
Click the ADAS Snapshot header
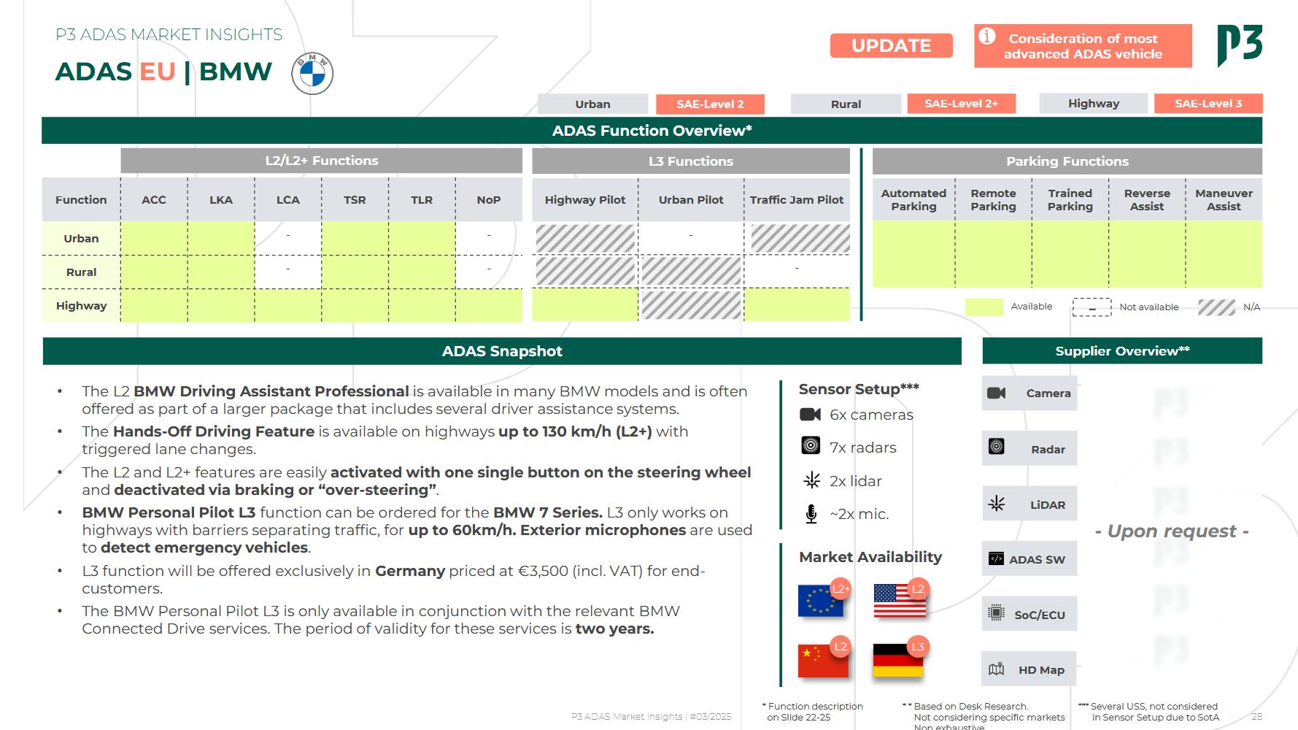pos(502,351)
